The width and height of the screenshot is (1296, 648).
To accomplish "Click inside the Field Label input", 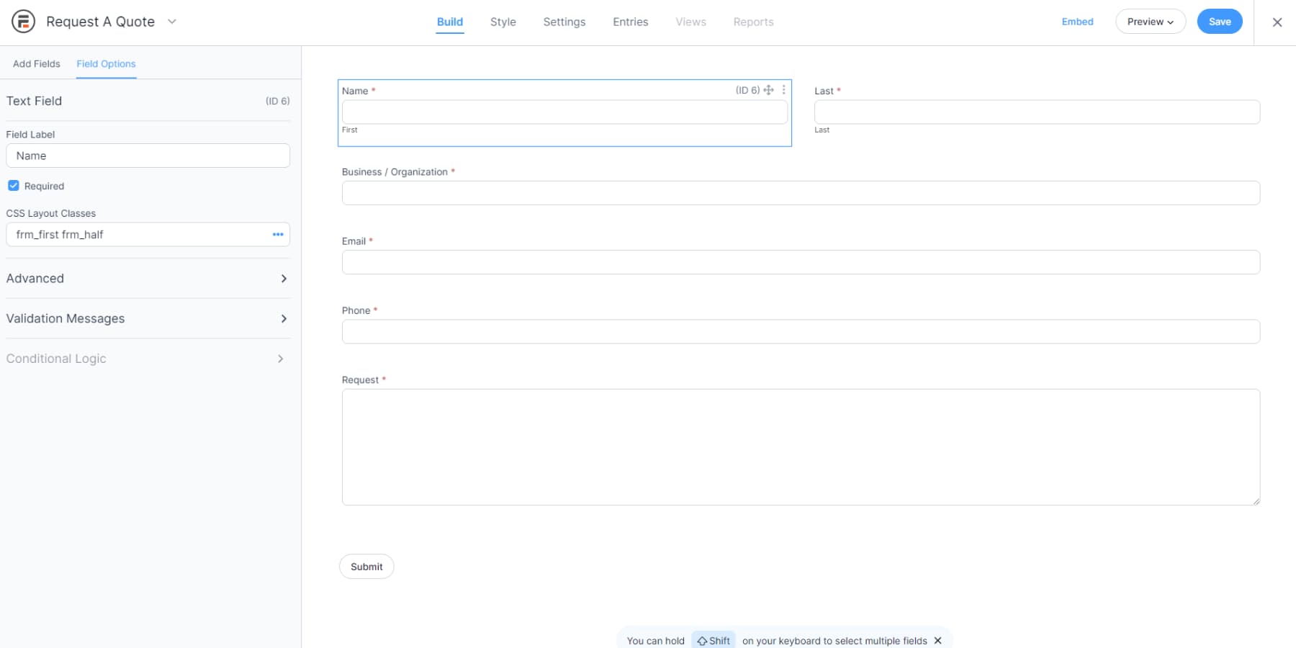I will [148, 156].
